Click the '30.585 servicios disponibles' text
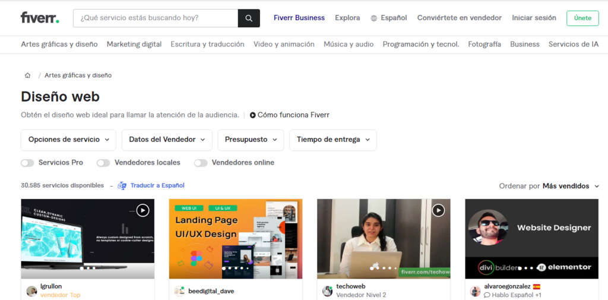This screenshot has width=608, height=300. (62, 185)
